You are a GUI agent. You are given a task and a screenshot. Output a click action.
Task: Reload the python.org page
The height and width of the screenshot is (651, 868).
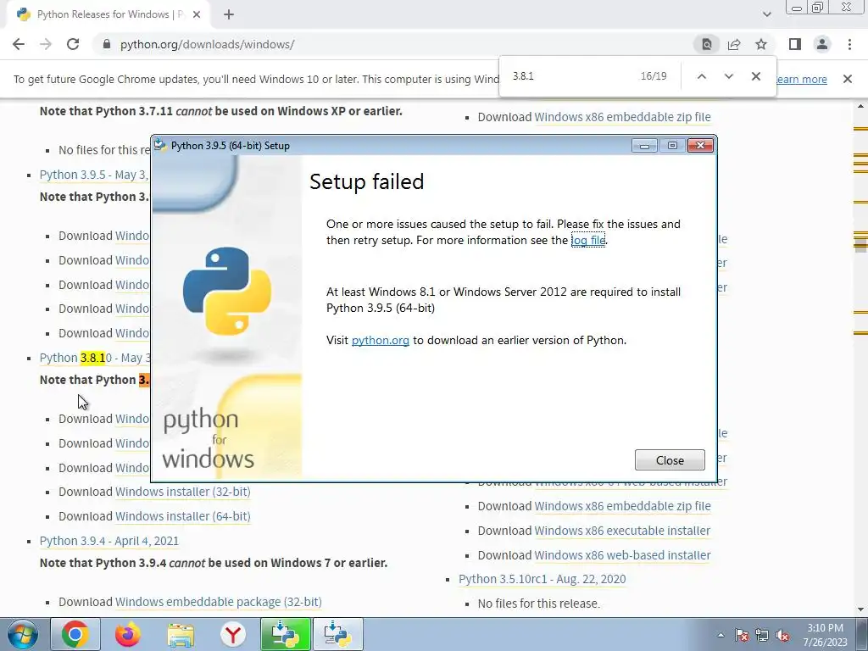click(x=73, y=44)
